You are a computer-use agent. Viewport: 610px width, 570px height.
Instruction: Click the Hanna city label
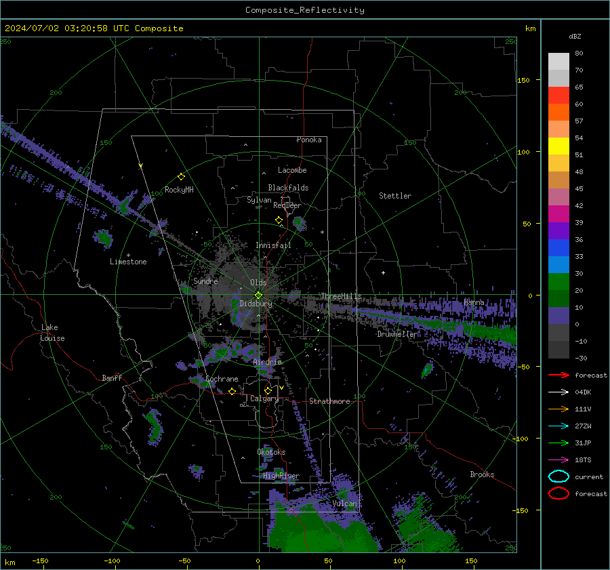[474, 302]
